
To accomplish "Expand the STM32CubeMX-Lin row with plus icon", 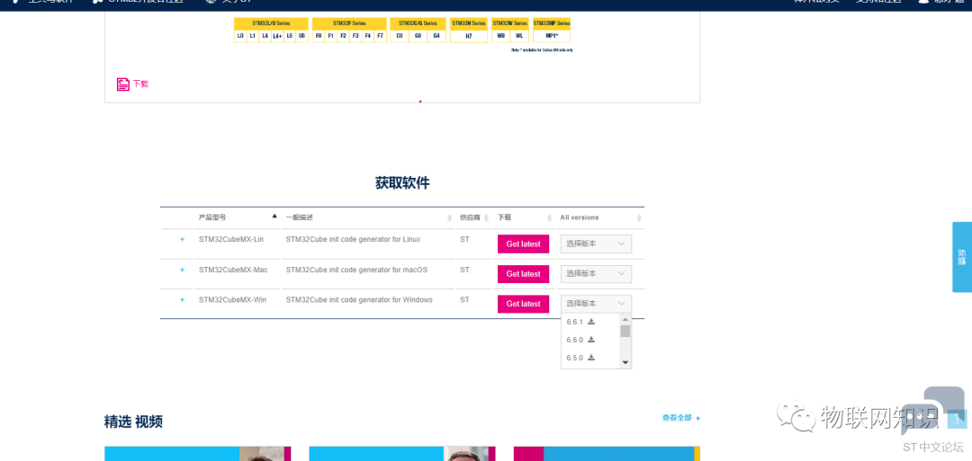I will coord(182,239).
